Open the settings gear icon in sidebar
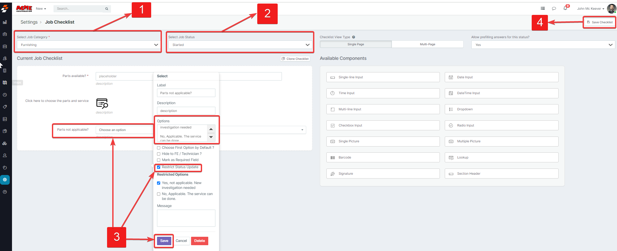Image resolution: width=617 pixels, height=251 pixels. (x=5, y=180)
